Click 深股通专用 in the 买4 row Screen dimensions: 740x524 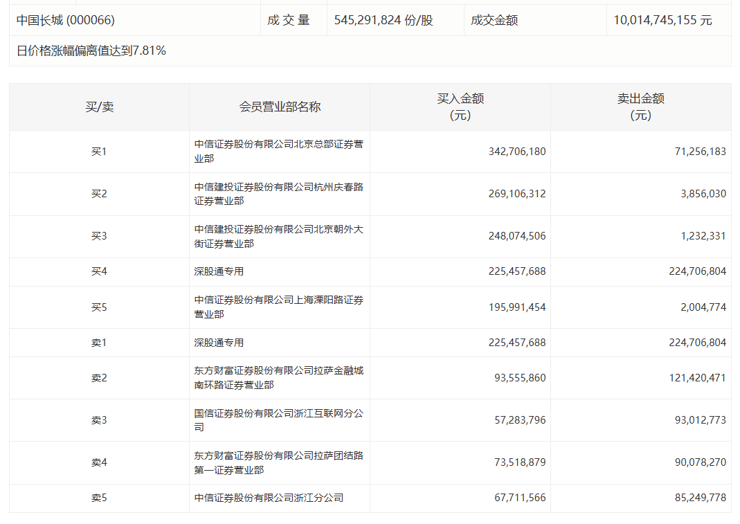pos(219,271)
